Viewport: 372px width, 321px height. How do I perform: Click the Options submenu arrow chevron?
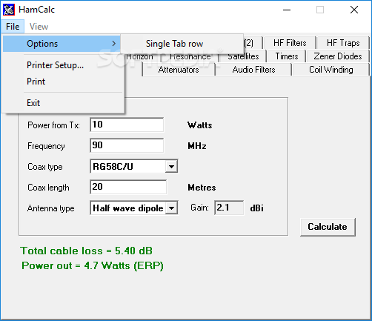coord(113,44)
